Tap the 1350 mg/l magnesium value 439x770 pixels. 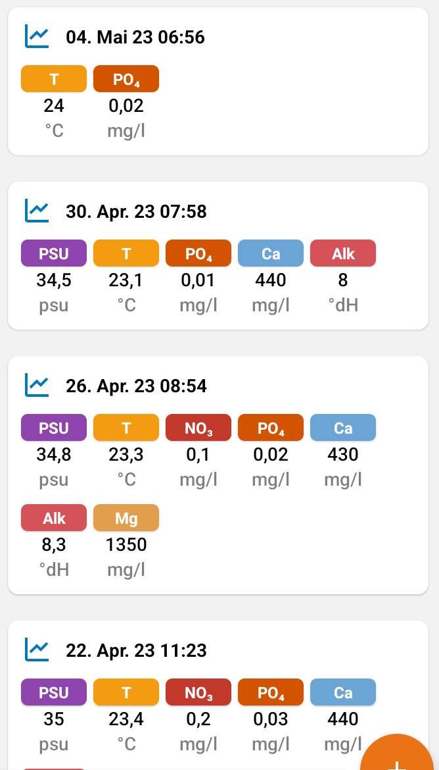click(x=126, y=545)
